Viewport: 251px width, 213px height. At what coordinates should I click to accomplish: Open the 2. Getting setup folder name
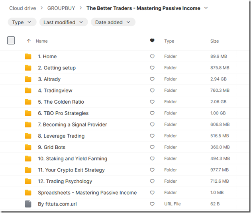pyautogui.click(x=57, y=68)
